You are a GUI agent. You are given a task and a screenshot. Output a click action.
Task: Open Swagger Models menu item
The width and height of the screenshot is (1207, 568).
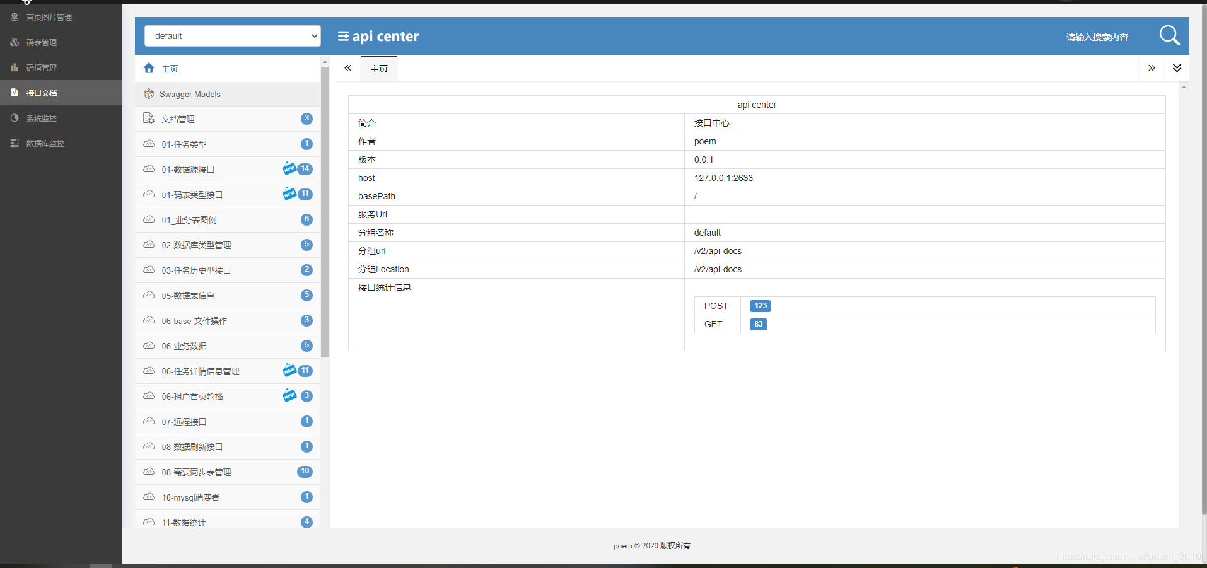tap(228, 94)
